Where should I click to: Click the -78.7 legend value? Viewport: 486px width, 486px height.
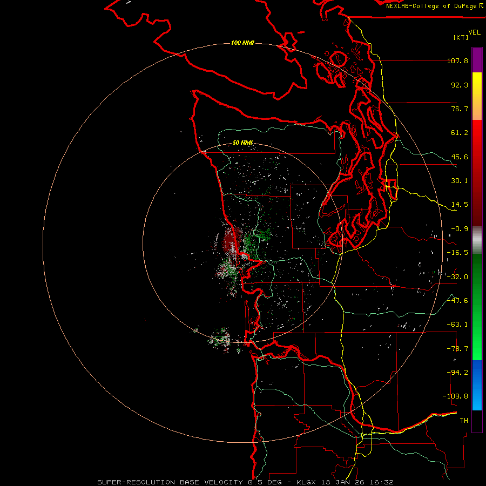[x=457, y=349]
